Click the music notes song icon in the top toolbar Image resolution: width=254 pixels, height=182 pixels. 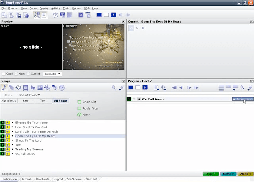coord(37,15)
